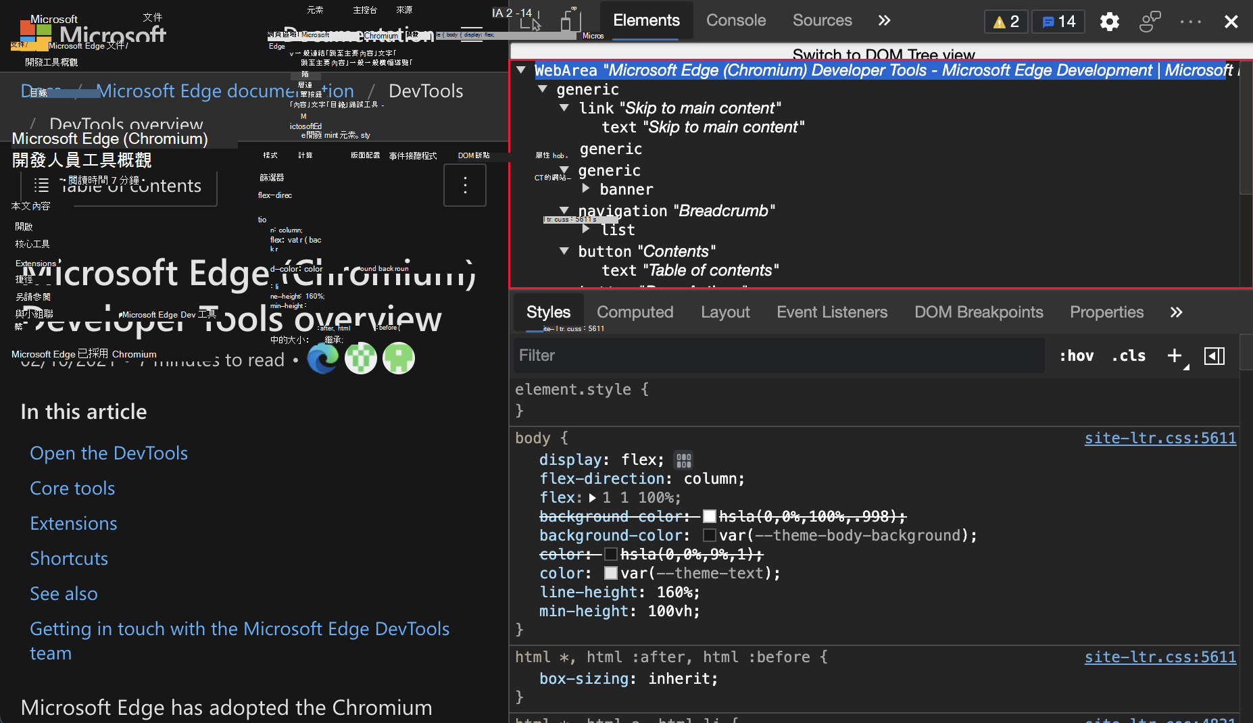Click the Table of contents button
Image resolution: width=1253 pixels, height=723 pixels.
[119, 186]
